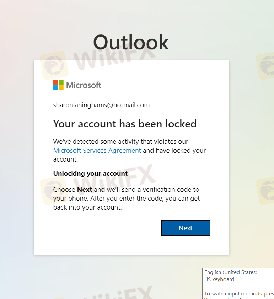
Task: Click the "verification code" instruction paragraph
Action: pyautogui.click(x=126, y=198)
